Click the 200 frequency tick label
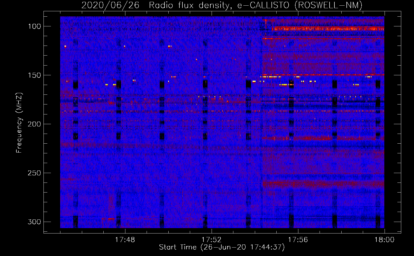 coord(34,124)
